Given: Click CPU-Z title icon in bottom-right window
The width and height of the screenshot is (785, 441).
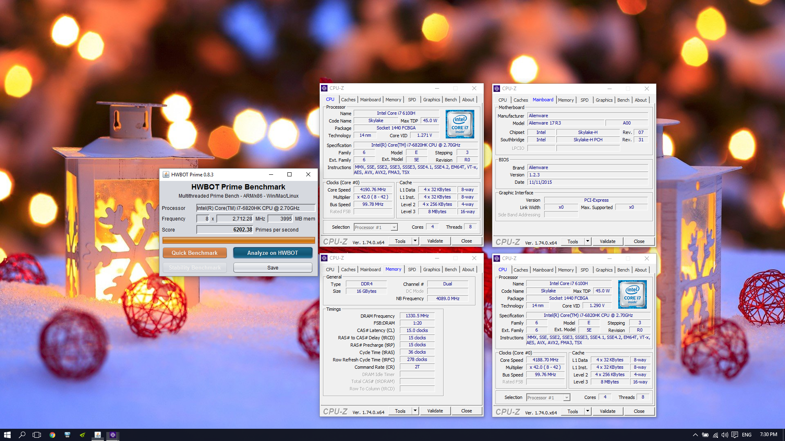Looking at the screenshot, I should point(497,258).
